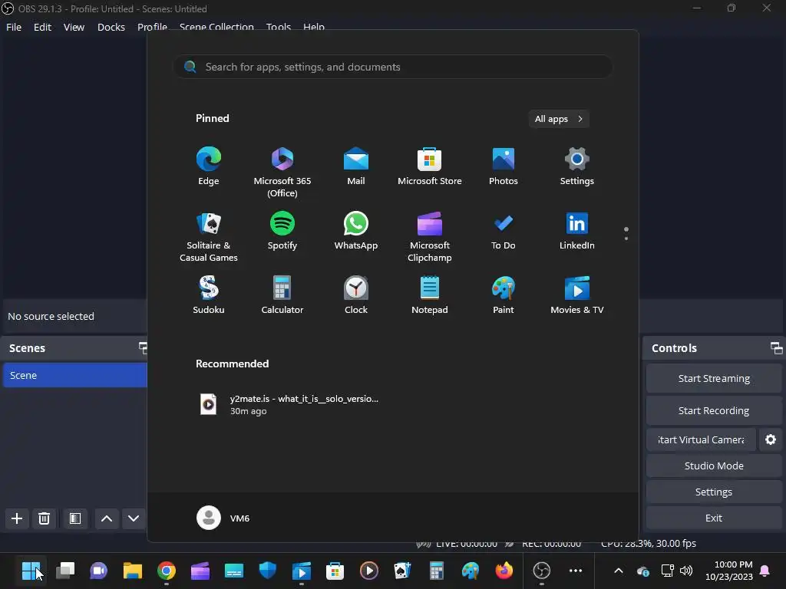Open the pinned Mail app in Start menu

356,166
